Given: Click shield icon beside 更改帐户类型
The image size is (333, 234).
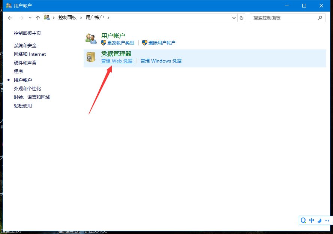Looking at the screenshot, I should 103,43.
